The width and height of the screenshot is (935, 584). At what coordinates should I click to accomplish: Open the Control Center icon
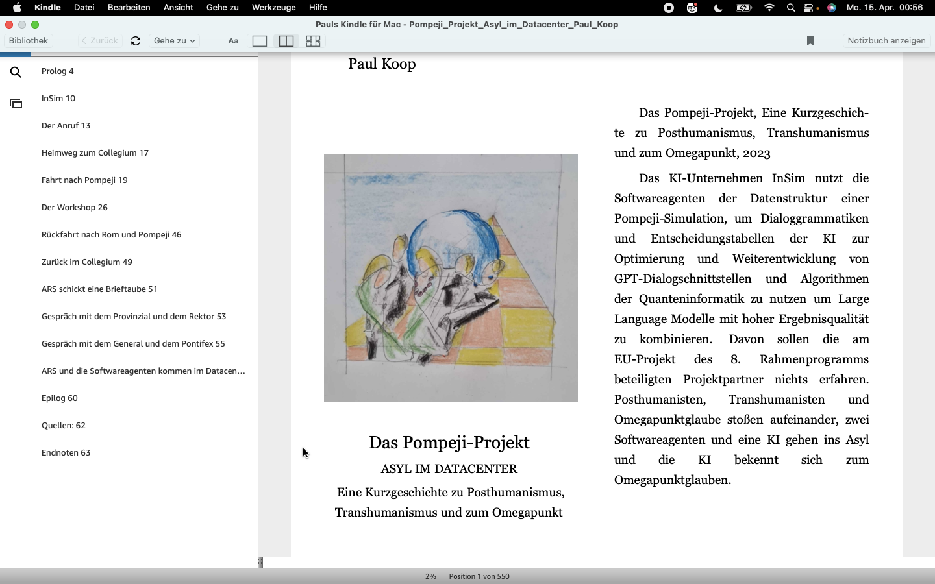(810, 8)
